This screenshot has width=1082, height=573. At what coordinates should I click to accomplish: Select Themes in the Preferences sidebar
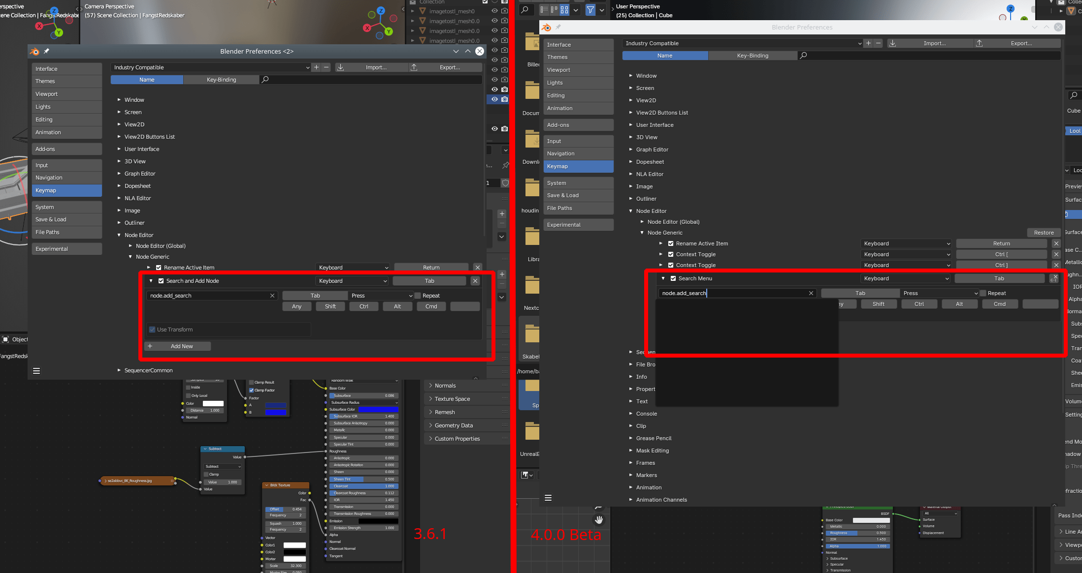tap(45, 81)
